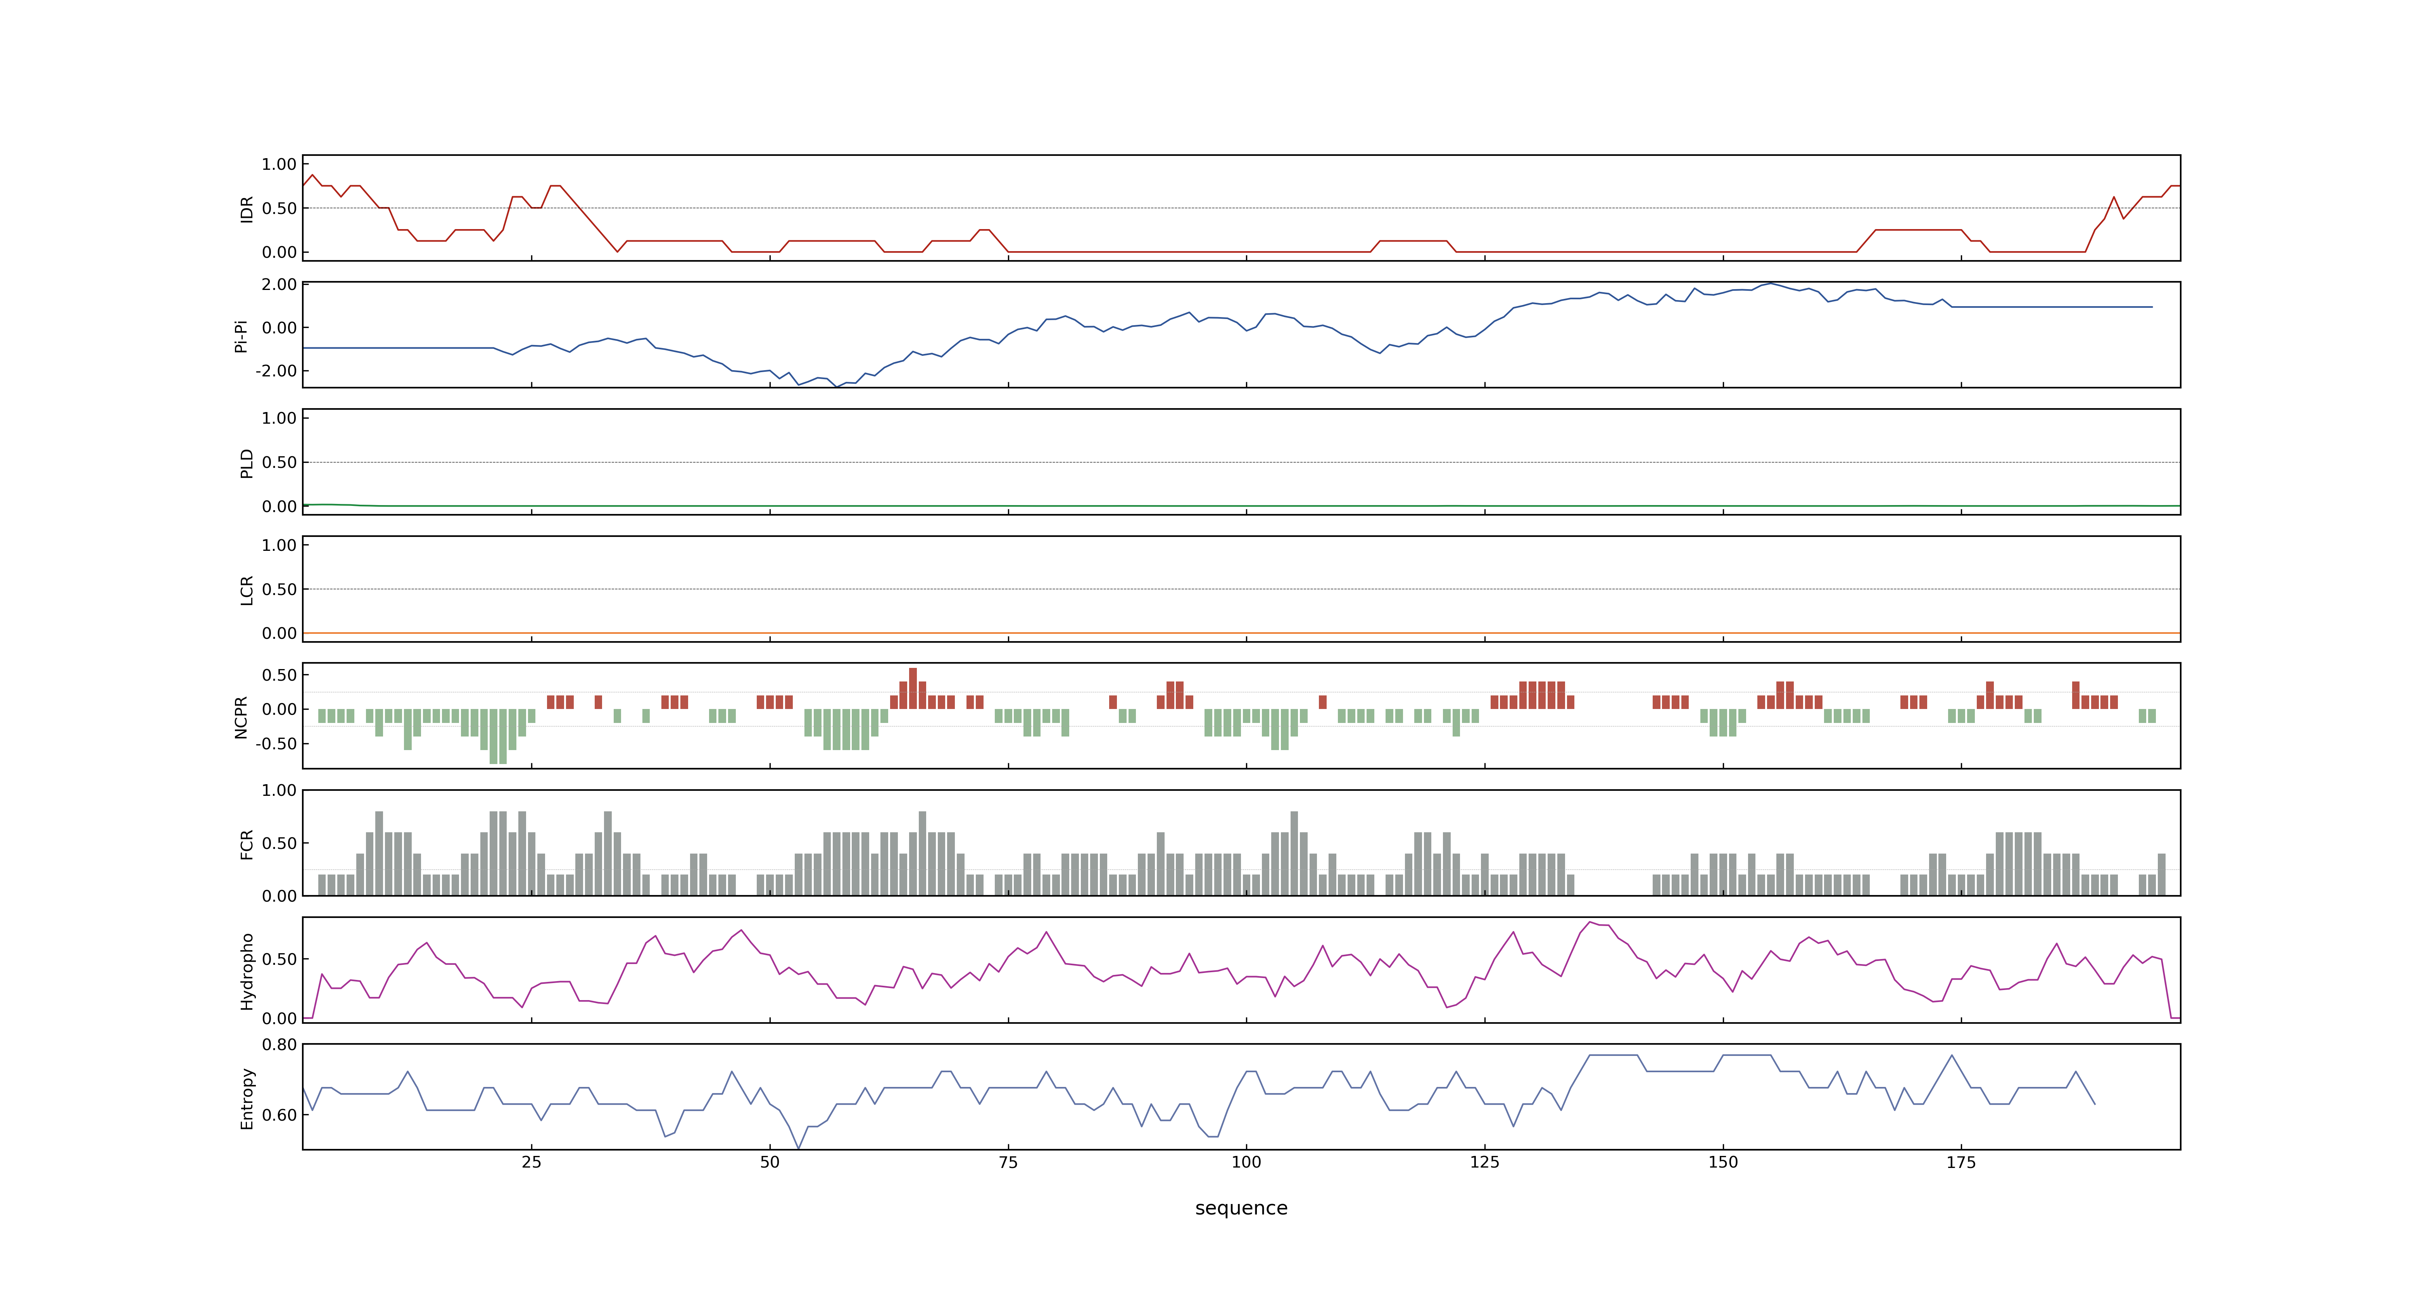2423x1292 pixels.
Task: Select the 0.50 tick in Hydropho panel
Action: pos(280,959)
